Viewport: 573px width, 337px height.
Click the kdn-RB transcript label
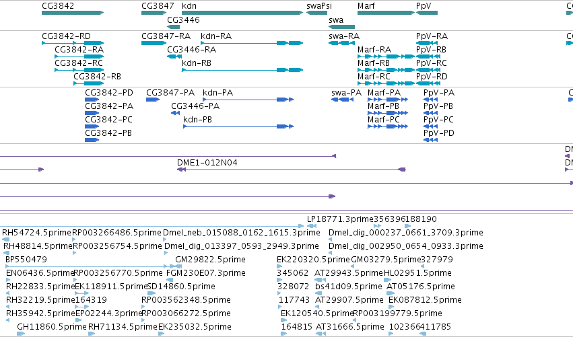pyautogui.click(x=197, y=63)
